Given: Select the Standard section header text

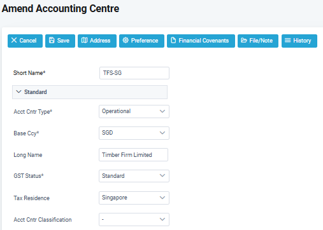Looking at the screenshot, I should 36,92.
